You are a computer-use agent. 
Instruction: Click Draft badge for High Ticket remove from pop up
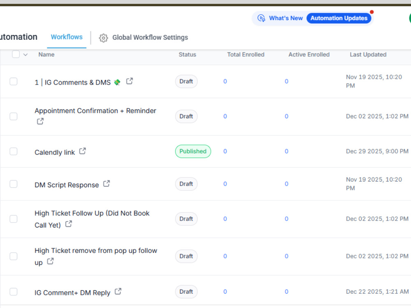point(186,256)
